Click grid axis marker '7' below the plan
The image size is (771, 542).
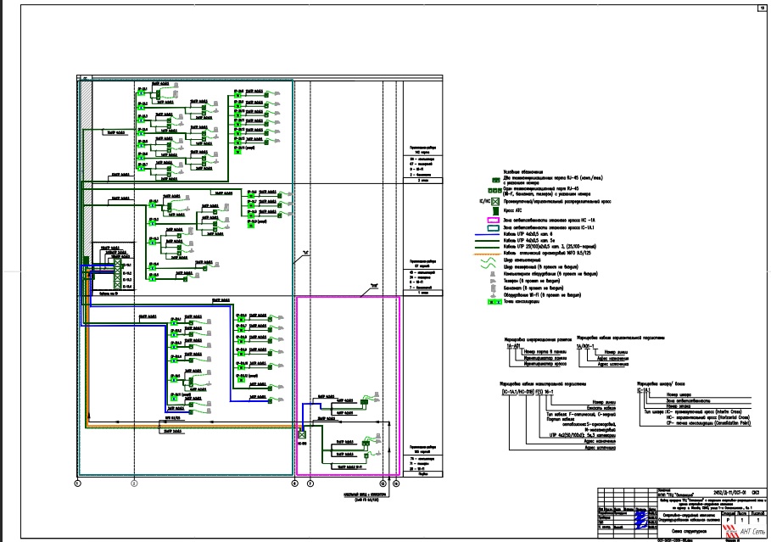click(x=310, y=483)
